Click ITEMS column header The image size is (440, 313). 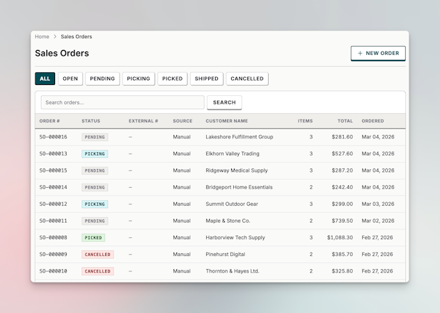point(305,121)
